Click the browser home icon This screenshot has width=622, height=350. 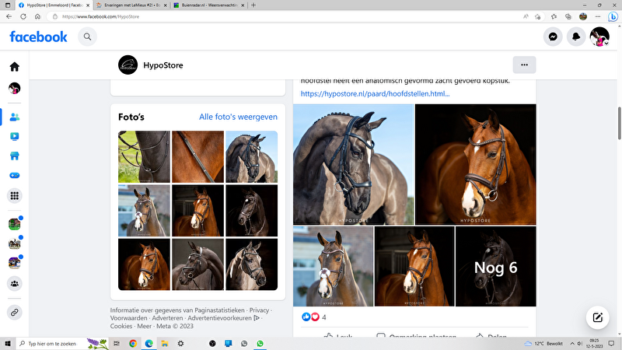(x=37, y=16)
